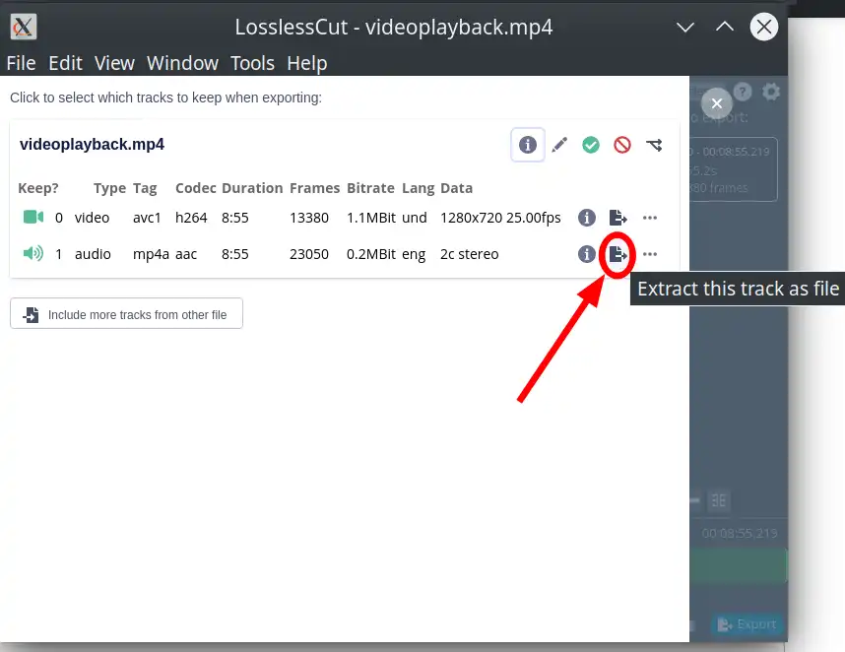Open file info for videoplayback.mp4
Screen dimensions: 845x652
(x=527, y=145)
